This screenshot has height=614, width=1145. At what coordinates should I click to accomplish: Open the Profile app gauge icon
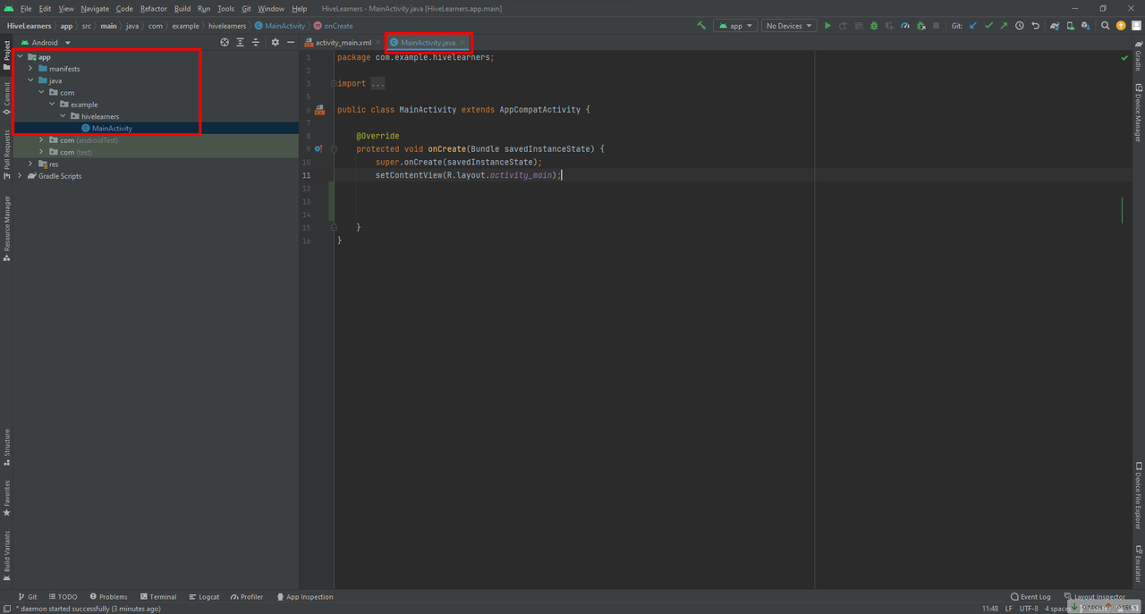click(x=905, y=26)
